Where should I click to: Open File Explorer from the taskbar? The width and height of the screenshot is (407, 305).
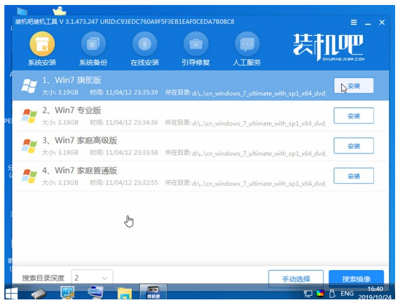(125, 293)
